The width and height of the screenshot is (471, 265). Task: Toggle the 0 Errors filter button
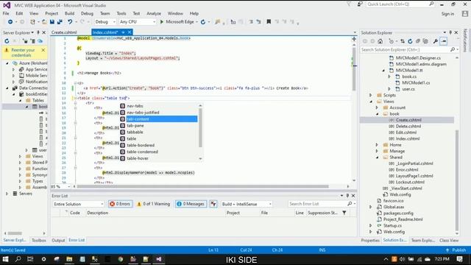tap(121, 204)
